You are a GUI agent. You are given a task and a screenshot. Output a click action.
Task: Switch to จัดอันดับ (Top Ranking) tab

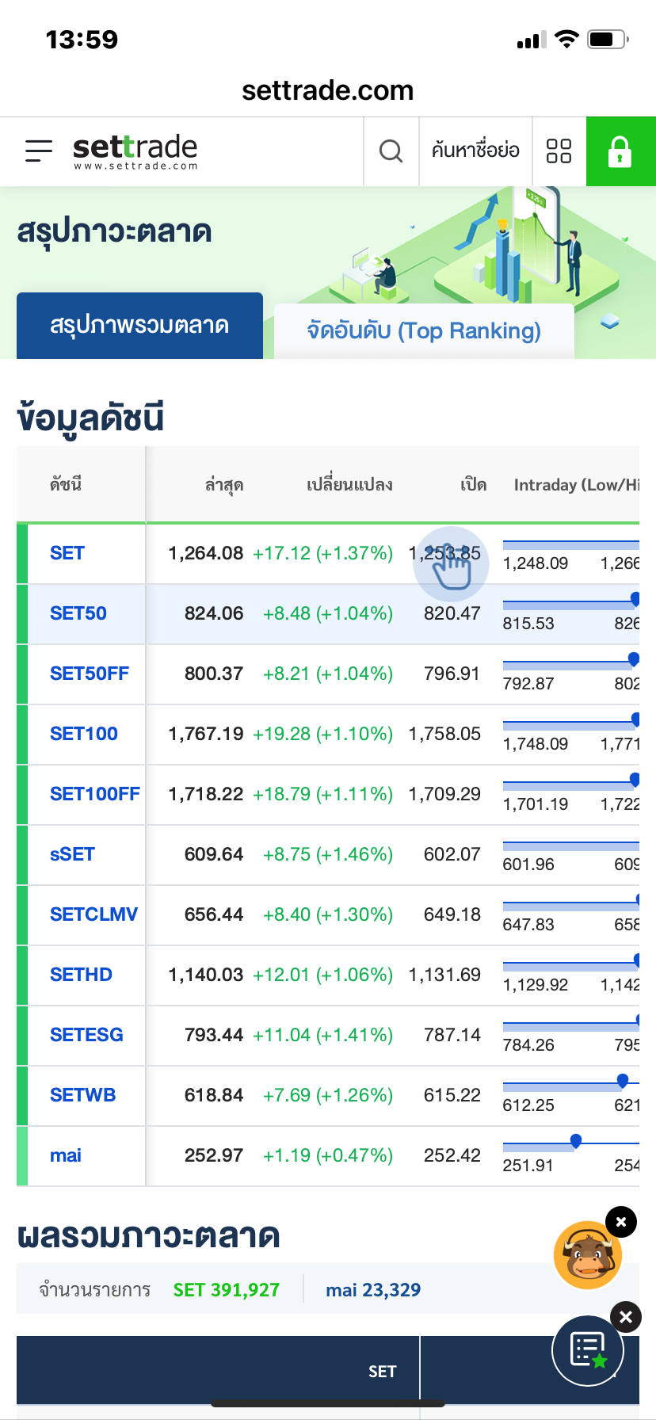424,330
